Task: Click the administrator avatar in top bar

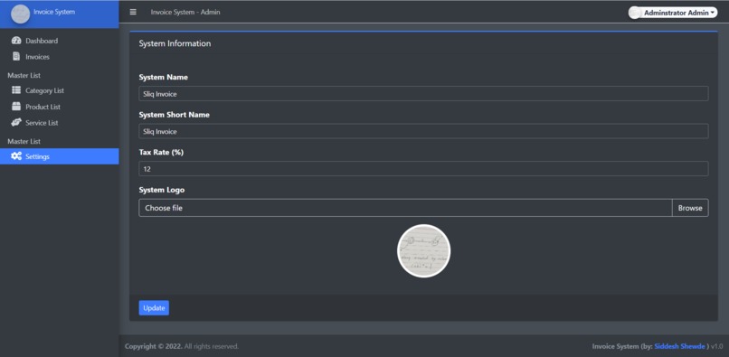Action: (x=635, y=13)
